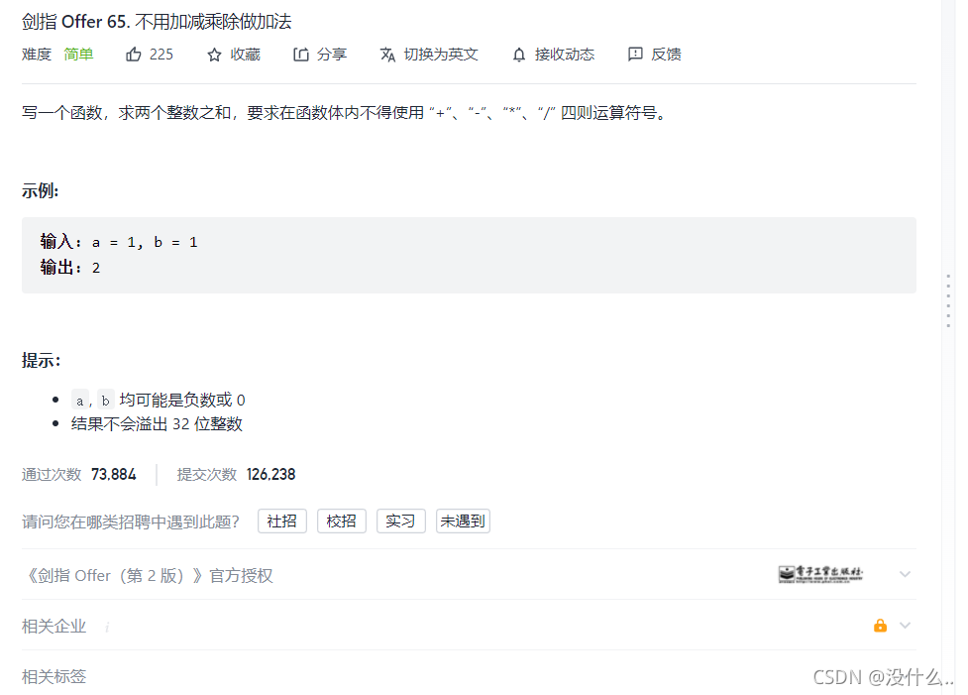Click the info icon beside 相关企业
Screen dimensions: 968x695
point(107,627)
